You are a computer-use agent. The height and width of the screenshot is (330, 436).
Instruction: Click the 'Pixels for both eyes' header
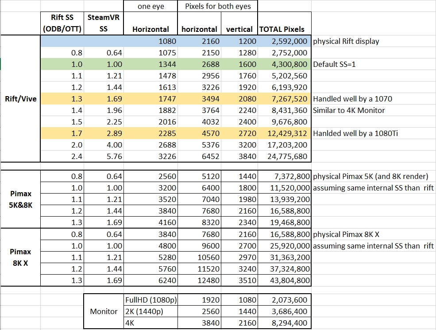pyautogui.click(x=218, y=6)
